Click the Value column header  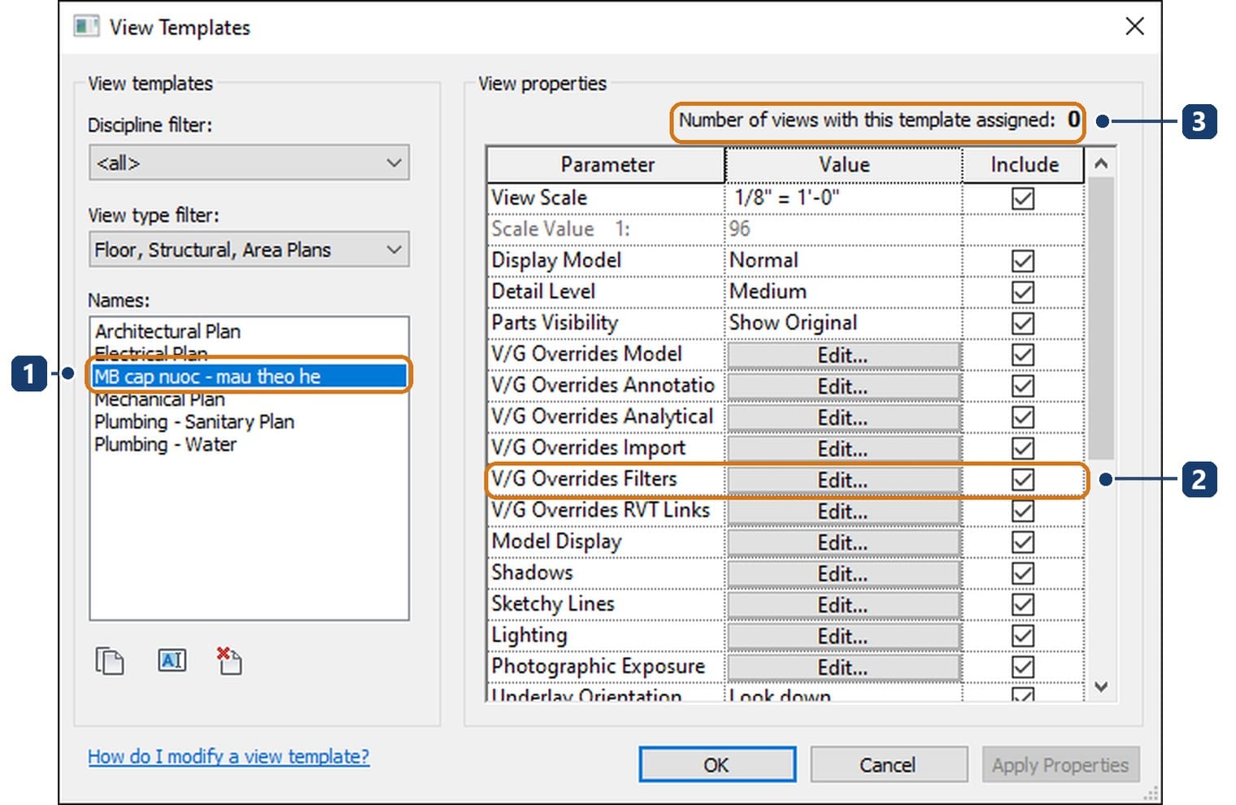[844, 165]
